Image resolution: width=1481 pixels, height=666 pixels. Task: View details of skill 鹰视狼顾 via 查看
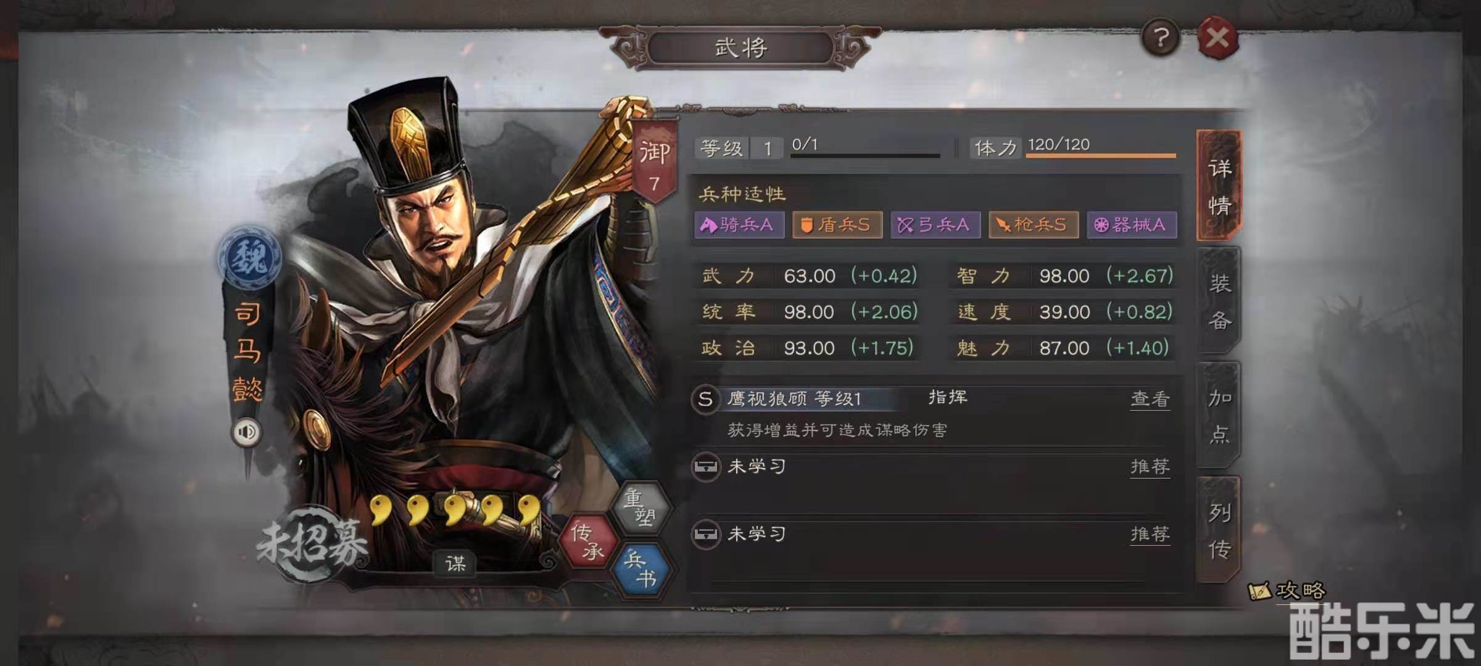click(x=1150, y=399)
